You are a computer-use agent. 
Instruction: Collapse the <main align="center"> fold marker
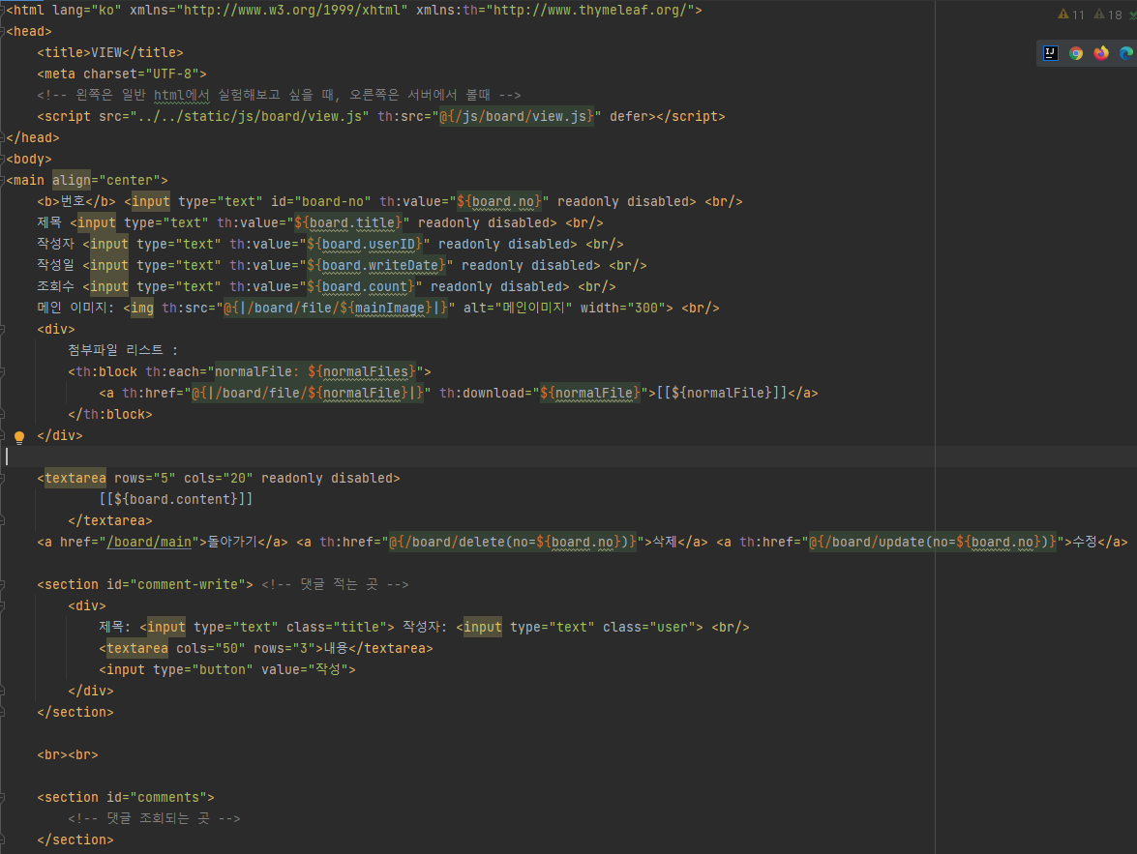point(3,180)
